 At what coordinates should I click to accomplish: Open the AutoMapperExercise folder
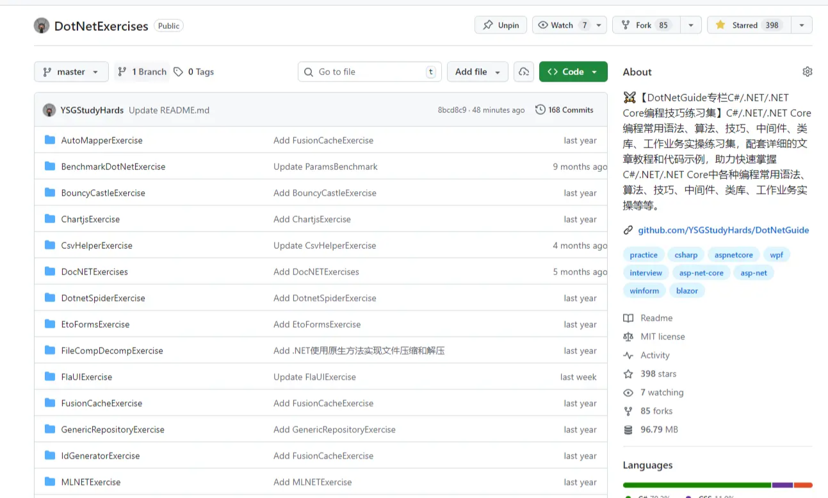[x=102, y=140]
